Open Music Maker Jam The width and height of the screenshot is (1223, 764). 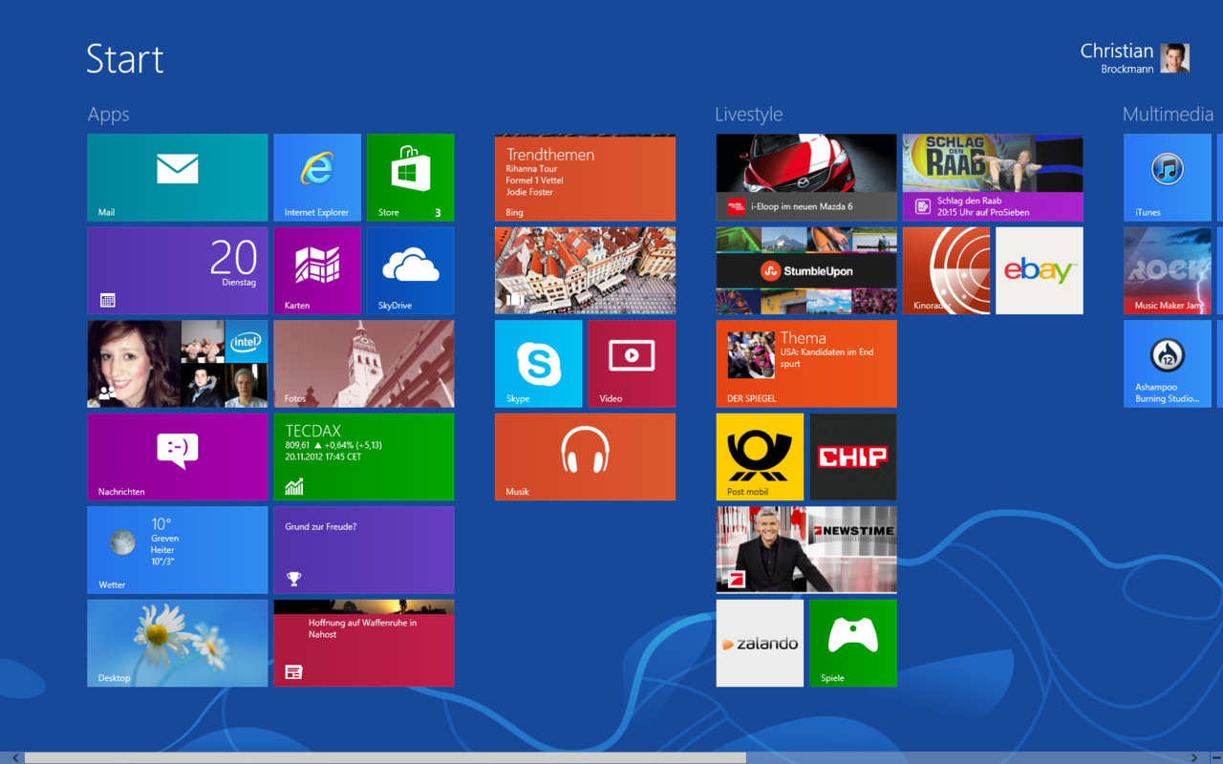[x=1167, y=270]
